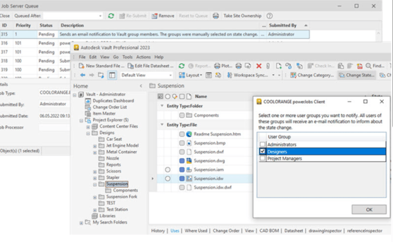Open the Help menu in Vault
Screen dimensions: 393x242
[x=159, y=57]
